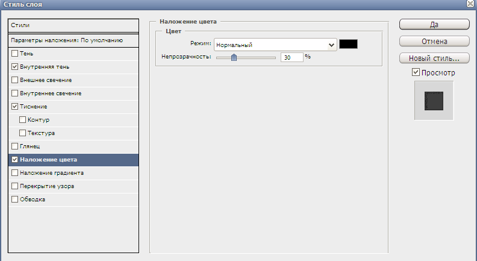The image size is (477, 261).
Task: Uncheck the Внутренняя тень checkbox
Action: [14, 67]
